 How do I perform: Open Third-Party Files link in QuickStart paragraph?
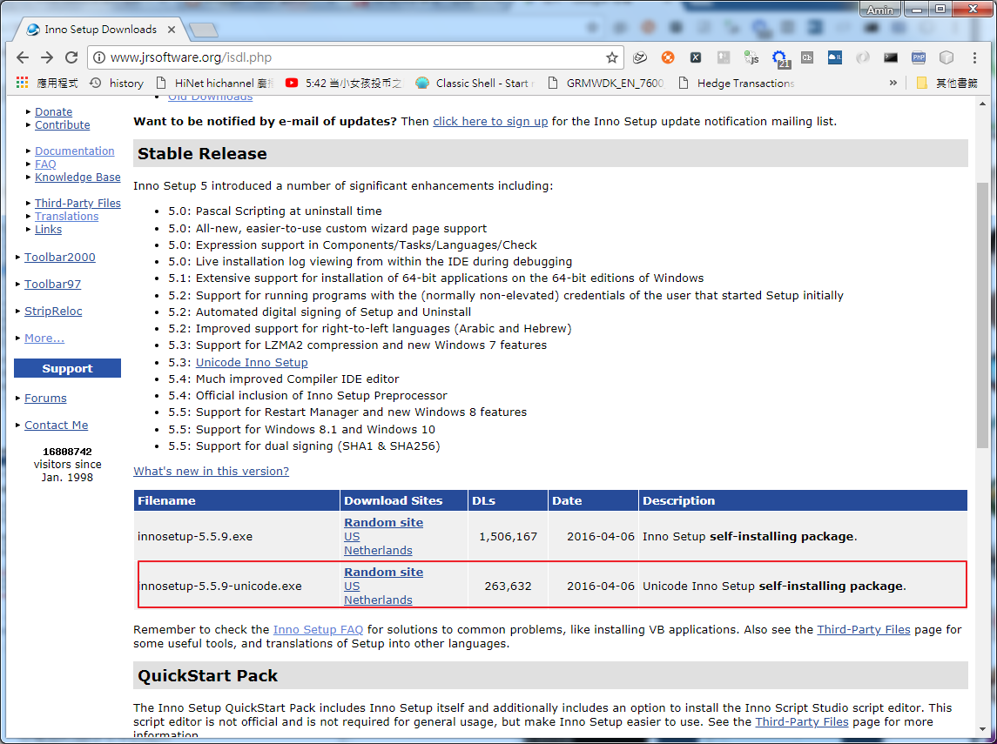[x=802, y=721]
